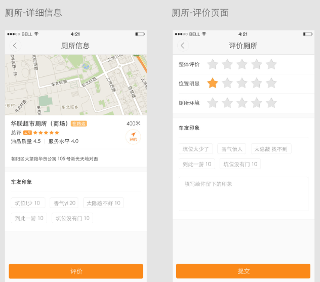The image size is (320, 282).
Task: Set 位置明显 third star
Action: [242, 83]
